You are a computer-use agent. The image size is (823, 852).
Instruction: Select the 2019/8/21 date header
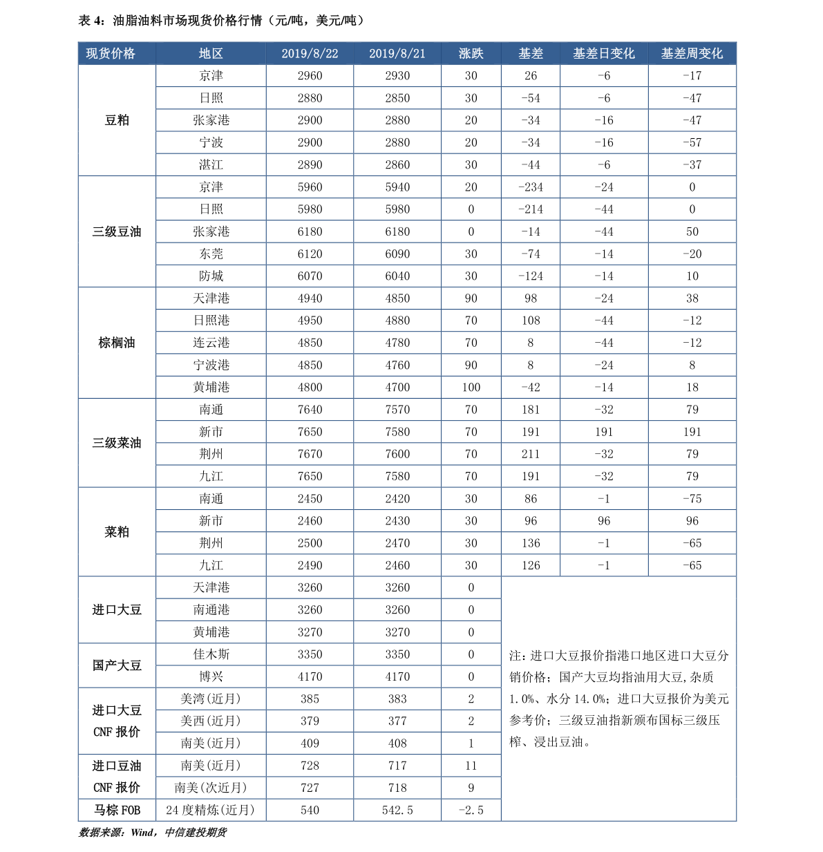397,53
